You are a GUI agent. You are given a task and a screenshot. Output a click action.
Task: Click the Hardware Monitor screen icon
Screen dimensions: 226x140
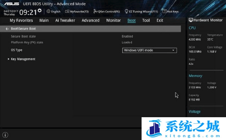click(191, 20)
